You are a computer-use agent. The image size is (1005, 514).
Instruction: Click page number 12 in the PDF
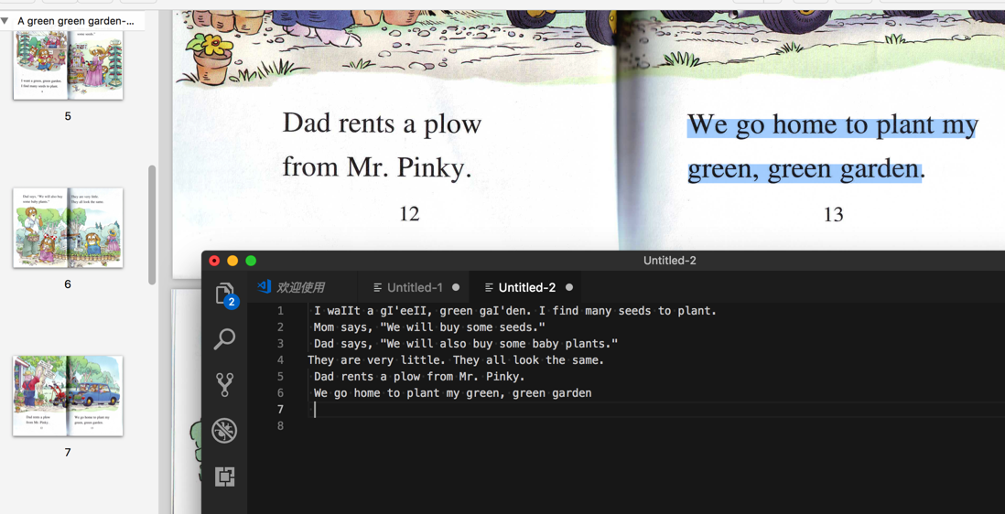(409, 214)
